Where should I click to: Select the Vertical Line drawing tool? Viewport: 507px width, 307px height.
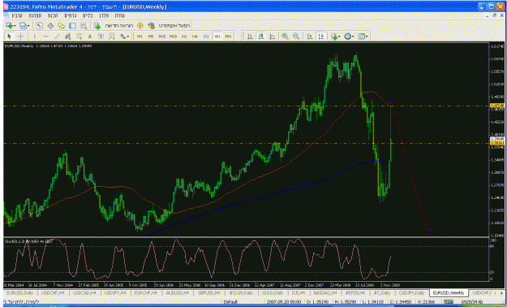tap(34, 37)
